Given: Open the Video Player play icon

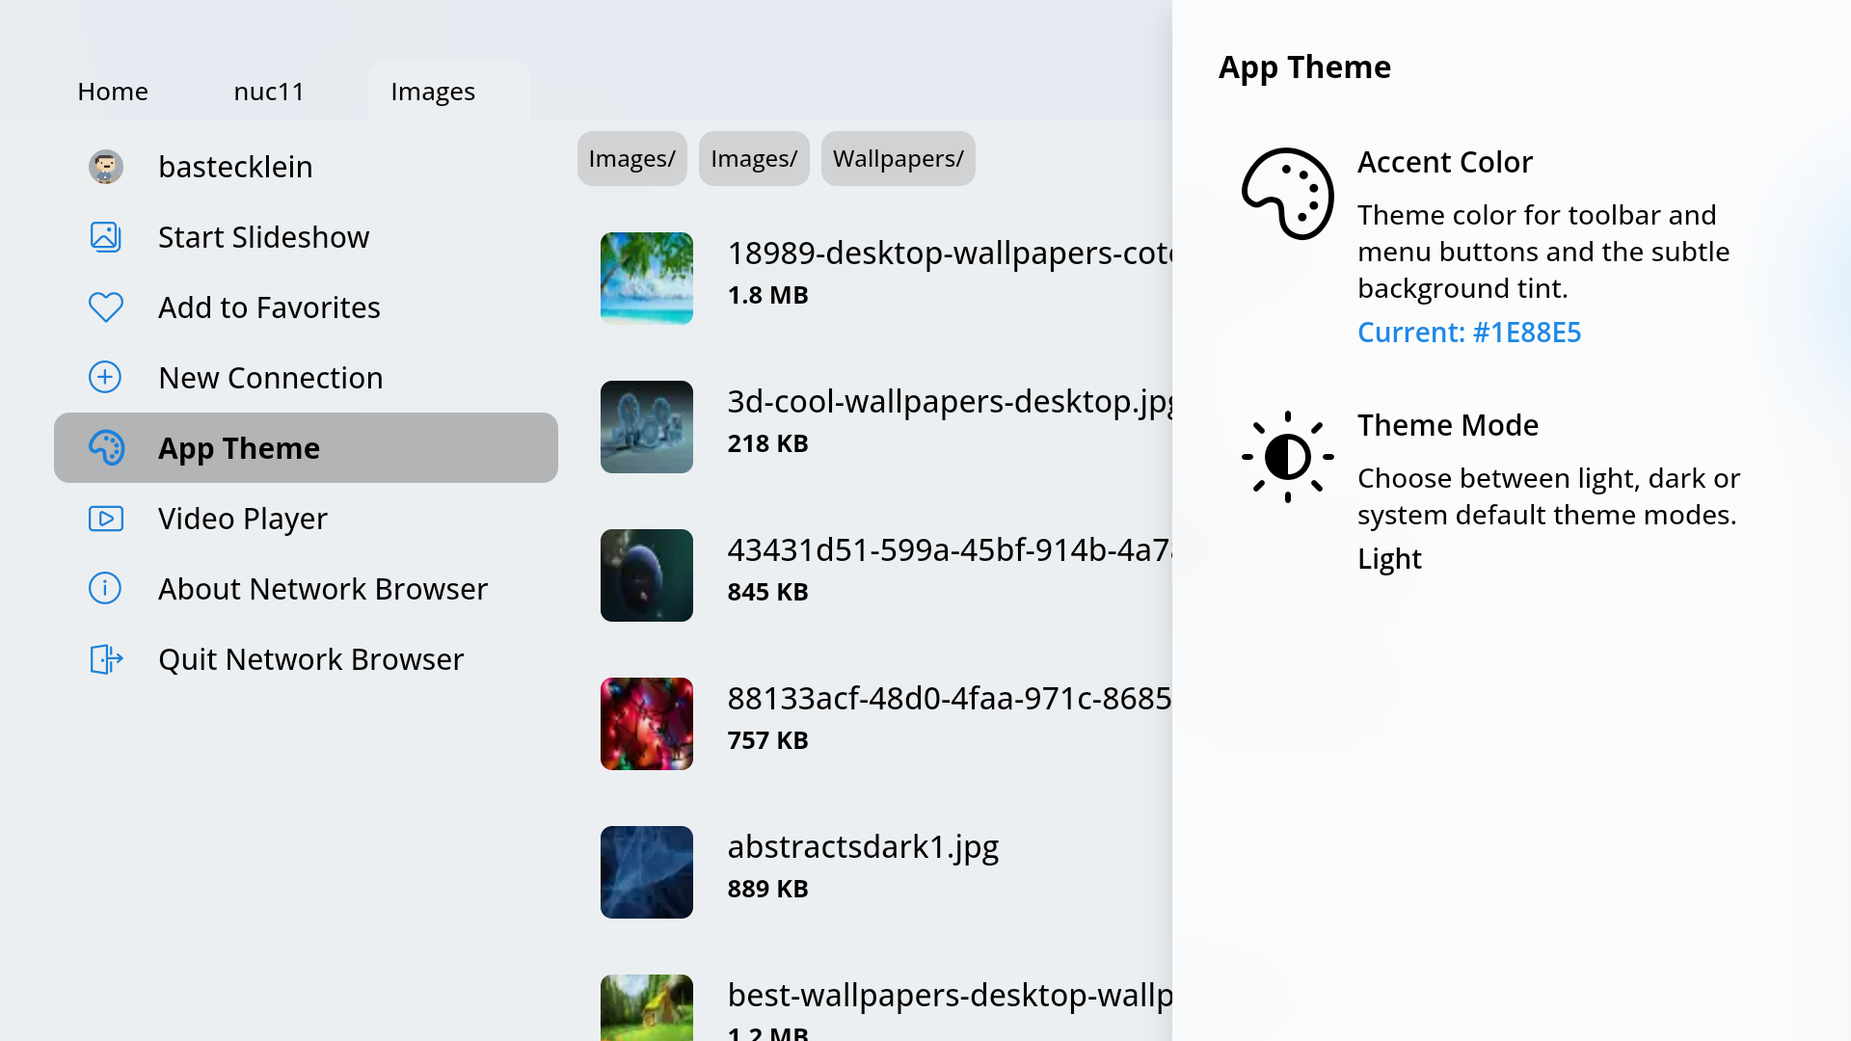Looking at the screenshot, I should tap(105, 518).
